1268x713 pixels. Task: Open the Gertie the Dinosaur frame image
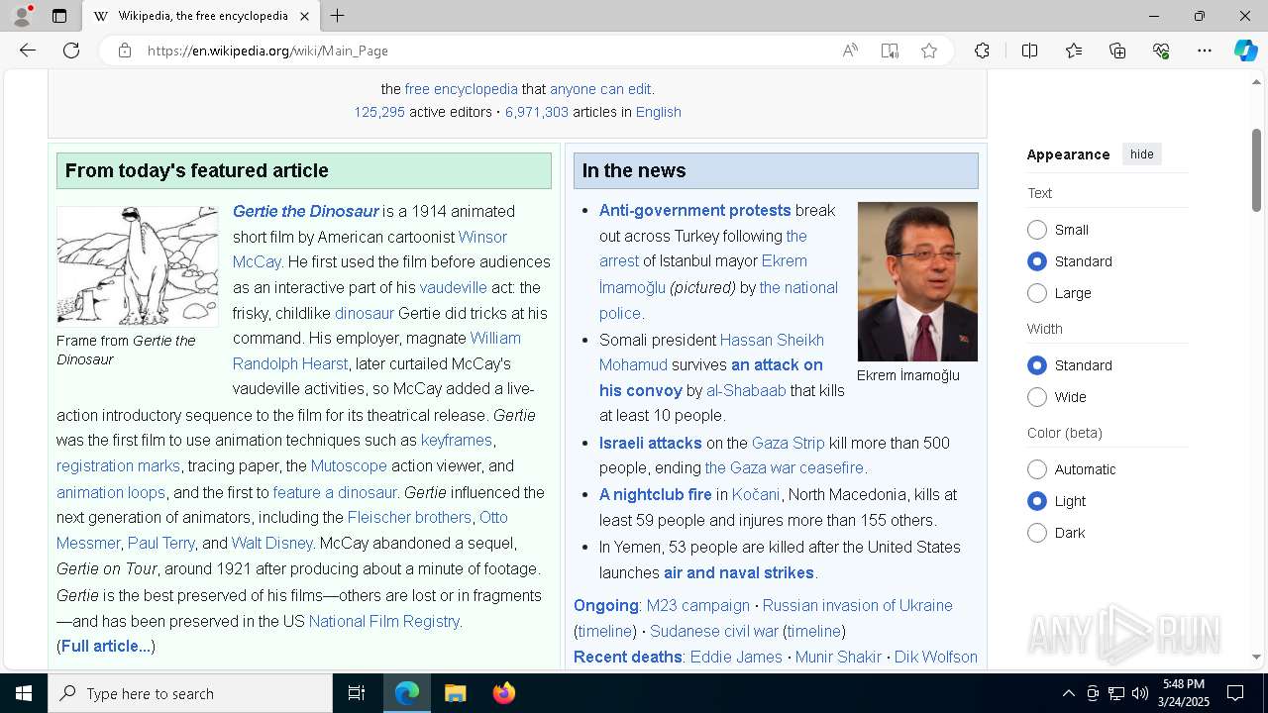coord(138,266)
